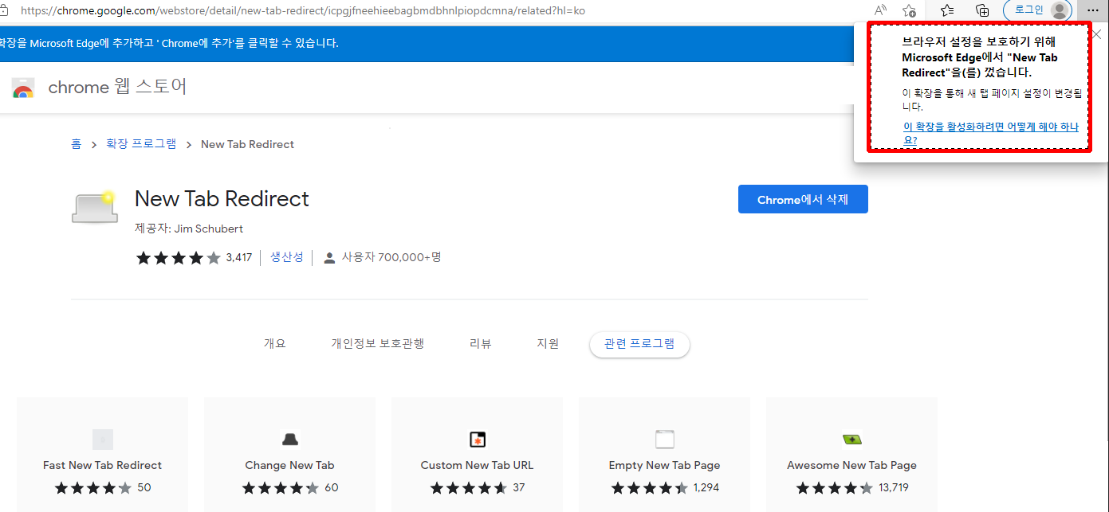The image size is (1109, 512).
Task: Open the Collections icon
Action: pos(982,10)
